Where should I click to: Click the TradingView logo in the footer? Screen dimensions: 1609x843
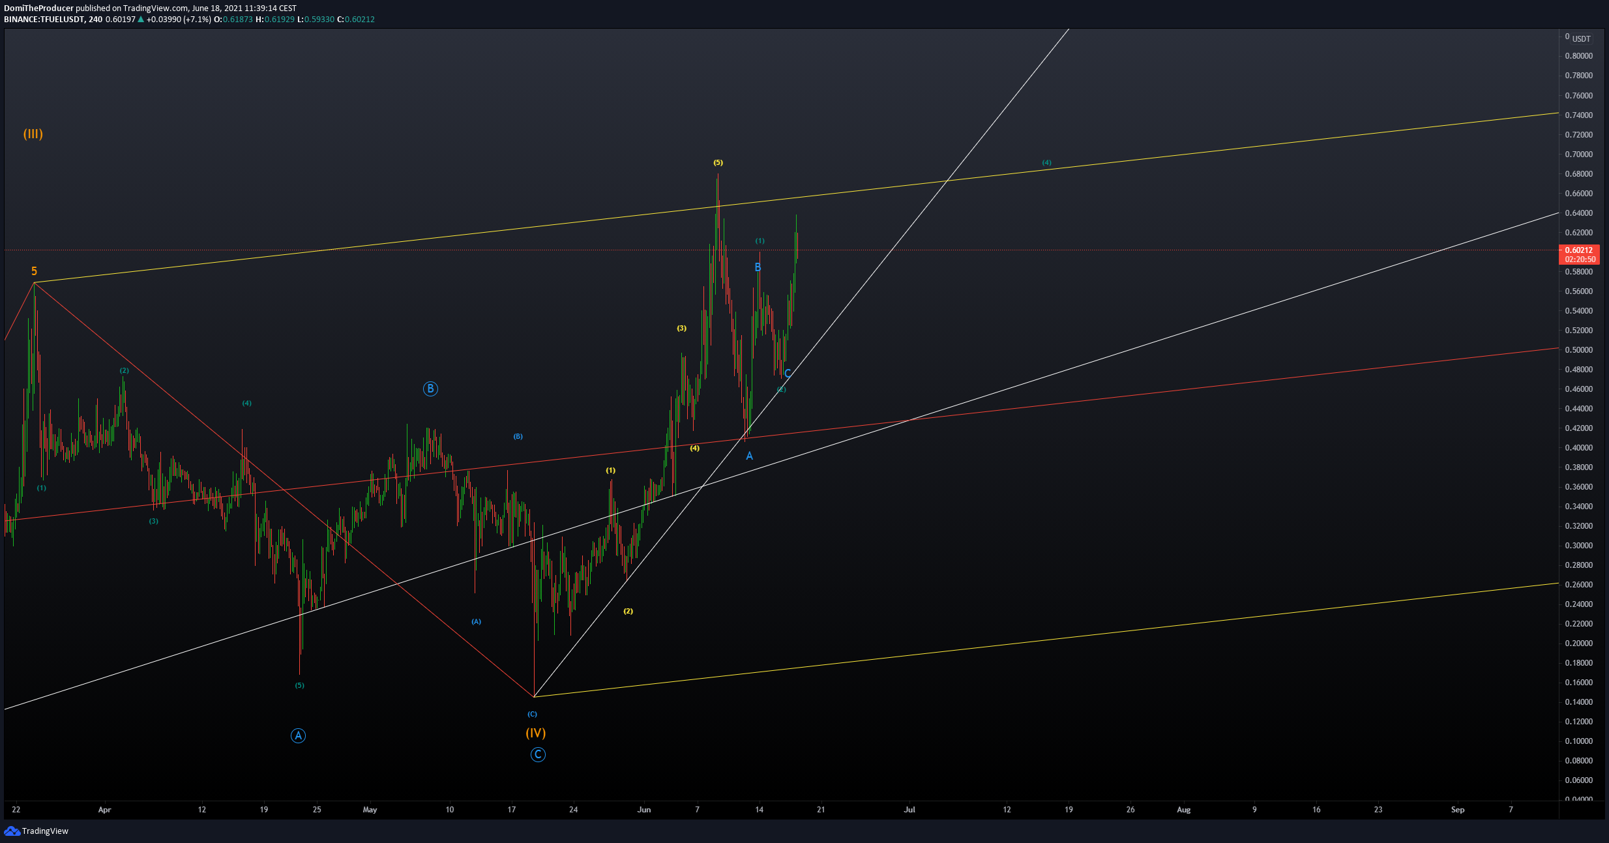click(37, 831)
